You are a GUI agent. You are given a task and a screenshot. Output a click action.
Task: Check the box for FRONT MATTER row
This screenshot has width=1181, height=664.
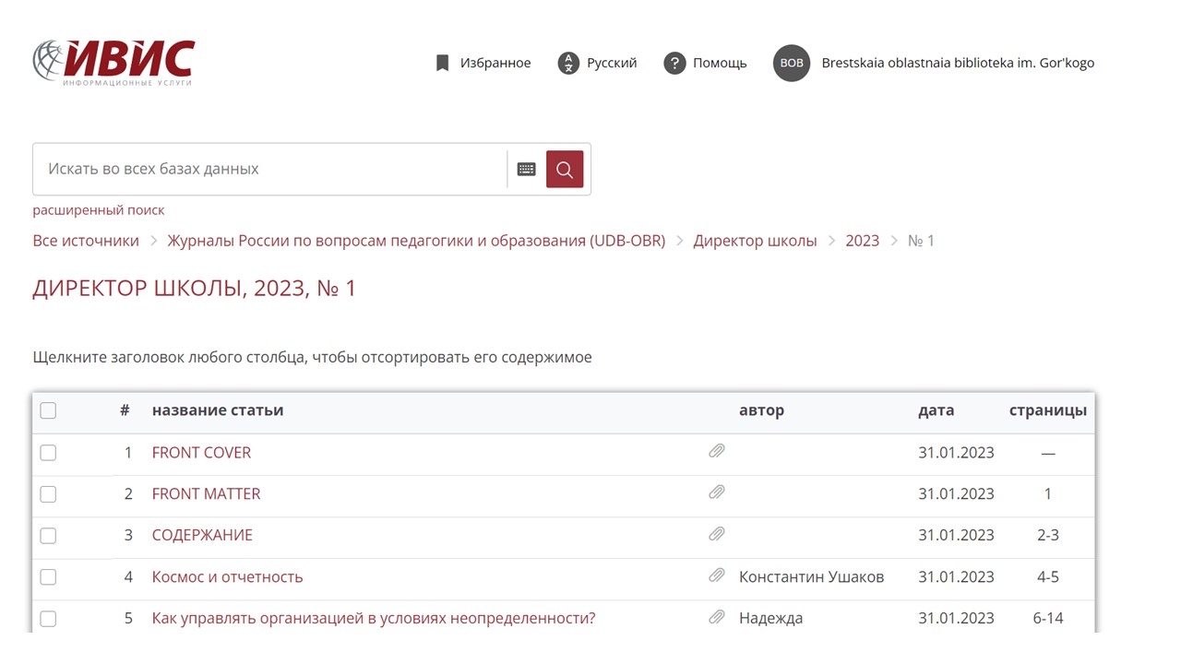(x=48, y=494)
